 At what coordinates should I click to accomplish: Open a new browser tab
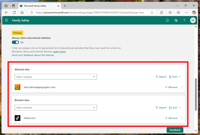(x=65, y=6)
